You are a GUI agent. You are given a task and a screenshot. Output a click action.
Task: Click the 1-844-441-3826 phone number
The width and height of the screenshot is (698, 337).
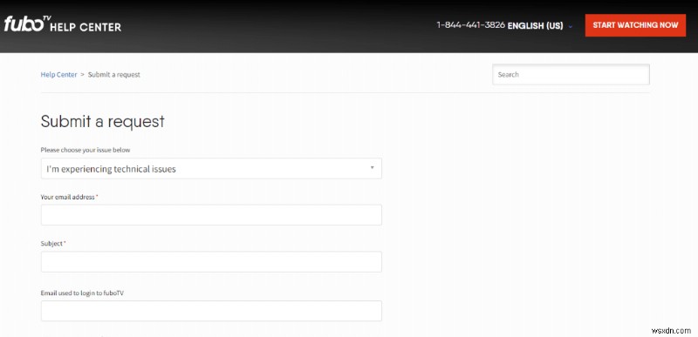pyautogui.click(x=470, y=25)
